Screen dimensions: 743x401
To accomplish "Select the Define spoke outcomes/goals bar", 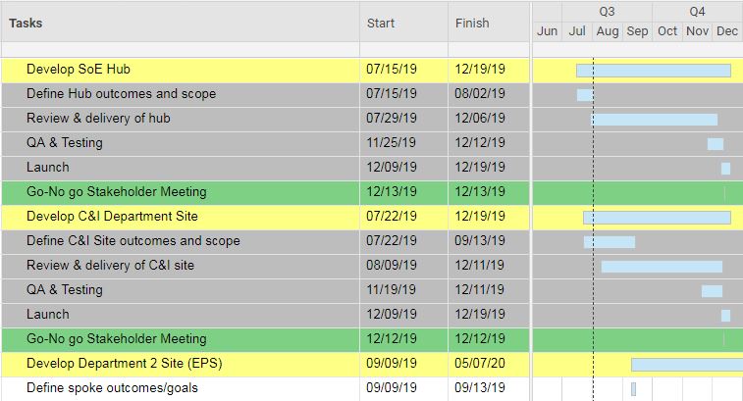I will [x=633, y=389].
